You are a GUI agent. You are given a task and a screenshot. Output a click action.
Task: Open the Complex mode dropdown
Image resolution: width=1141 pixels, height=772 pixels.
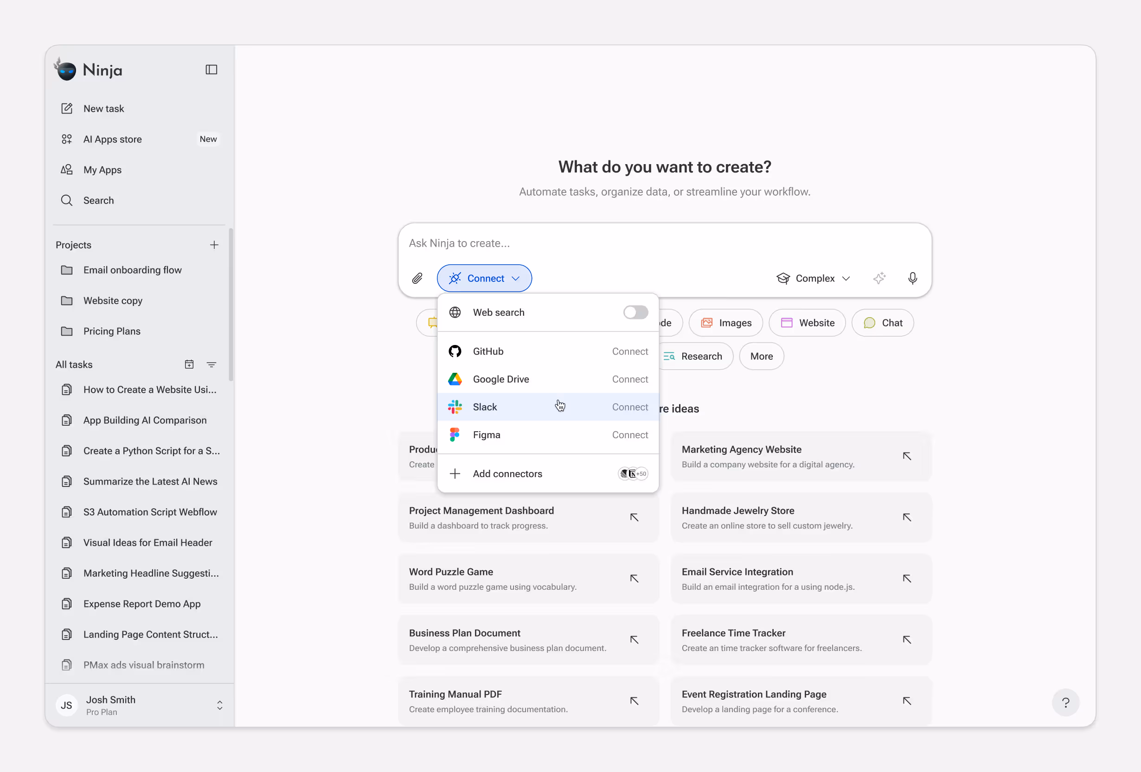(x=813, y=278)
